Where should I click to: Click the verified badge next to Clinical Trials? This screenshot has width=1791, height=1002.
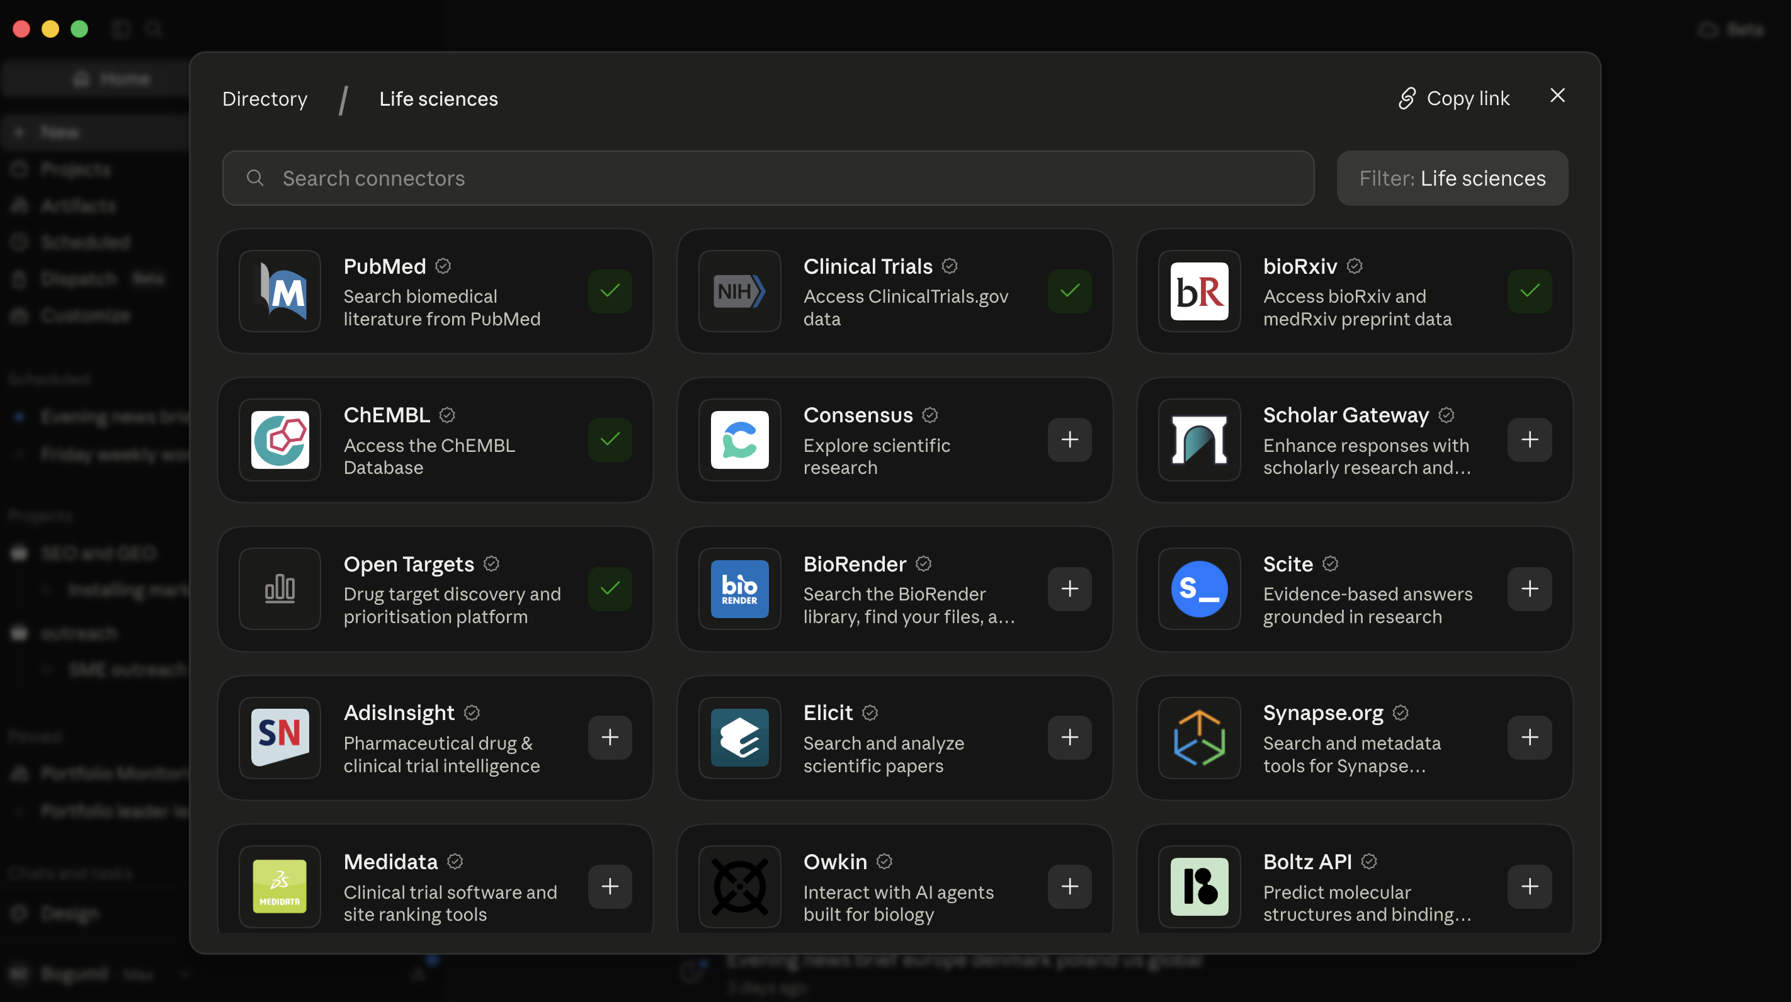(x=950, y=266)
